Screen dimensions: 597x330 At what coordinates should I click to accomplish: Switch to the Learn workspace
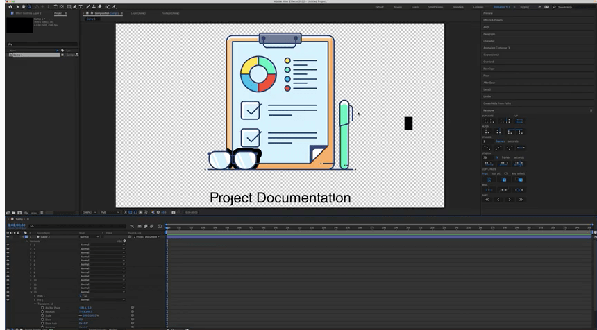415,7
